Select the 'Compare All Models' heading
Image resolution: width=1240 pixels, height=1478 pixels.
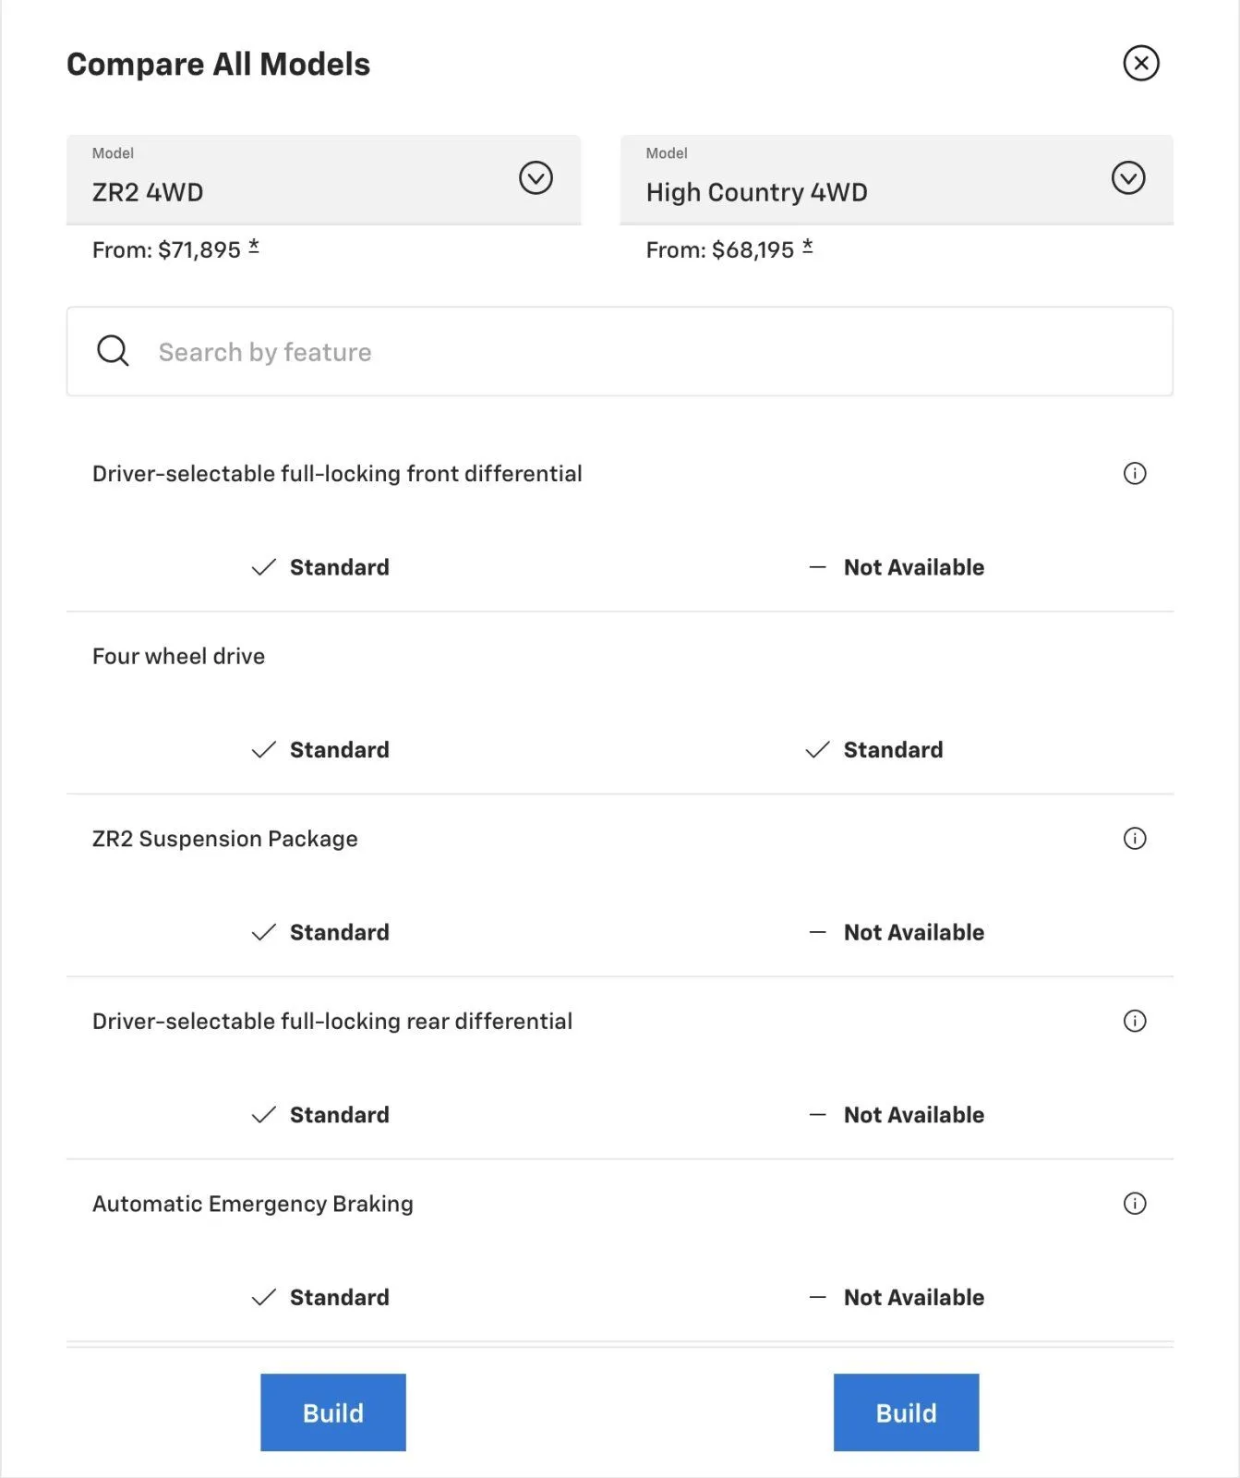click(x=218, y=64)
